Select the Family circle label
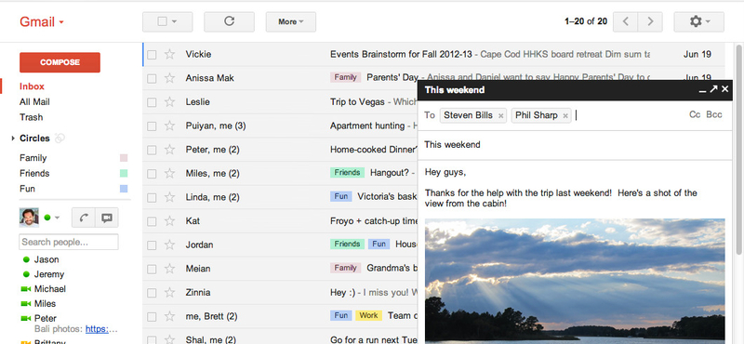This screenshot has height=344, width=744. click(33, 158)
